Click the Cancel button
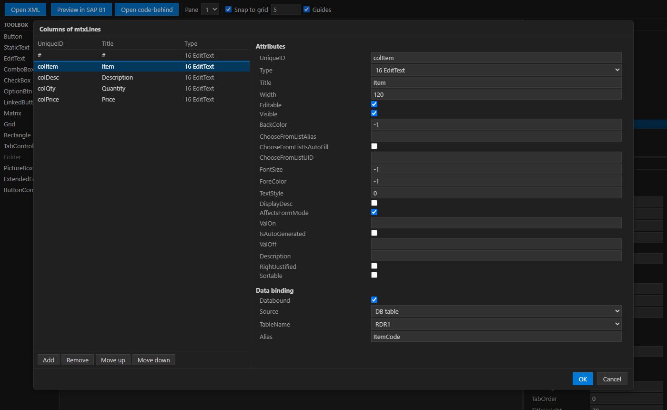The height and width of the screenshot is (410, 667). 612,379
